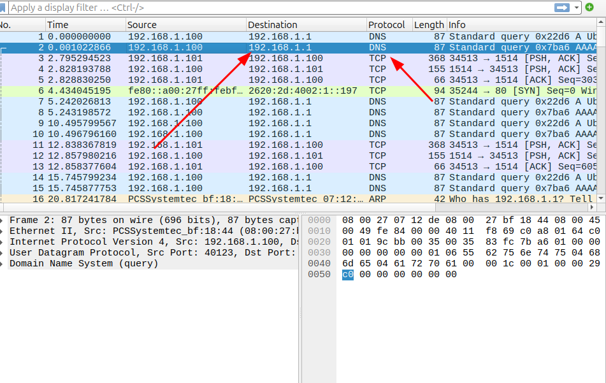This screenshot has height=383, width=606.
Task: Select packet 6 with SYN to port 80
Action: [298, 91]
